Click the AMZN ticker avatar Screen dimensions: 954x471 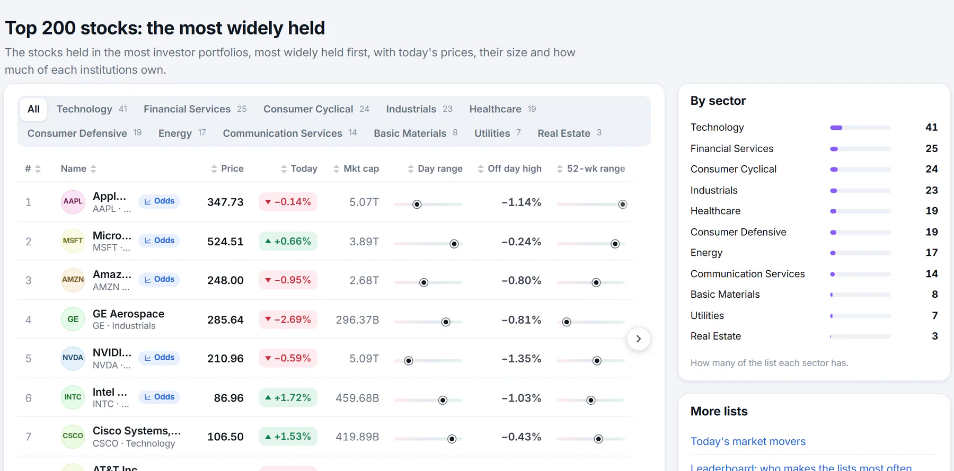point(73,280)
